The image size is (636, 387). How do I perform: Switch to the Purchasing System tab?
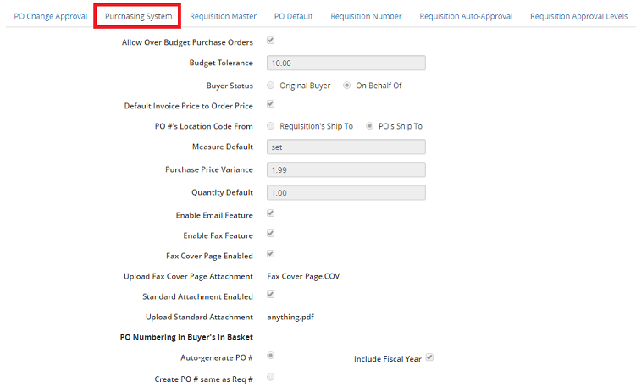pyautogui.click(x=138, y=16)
